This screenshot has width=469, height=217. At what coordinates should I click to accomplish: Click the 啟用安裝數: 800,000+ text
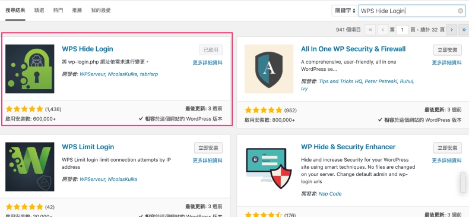(x=270, y=120)
